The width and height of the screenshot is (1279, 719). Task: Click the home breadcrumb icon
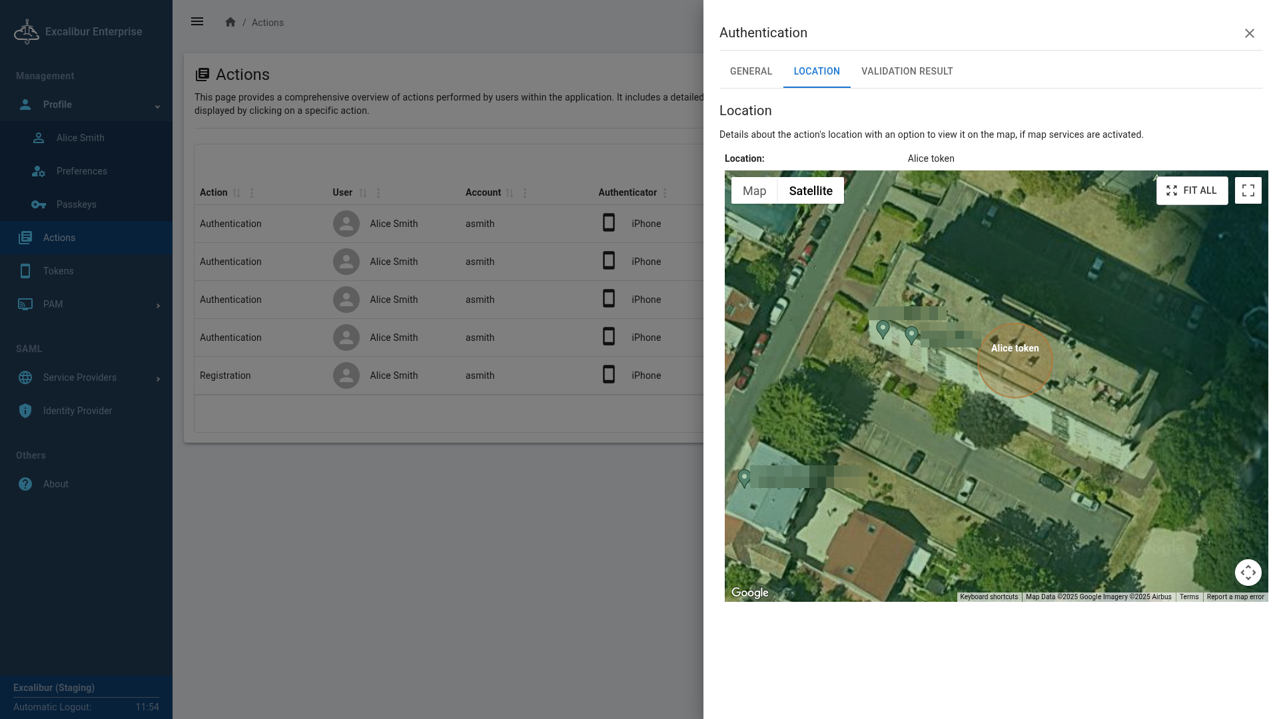tap(230, 22)
